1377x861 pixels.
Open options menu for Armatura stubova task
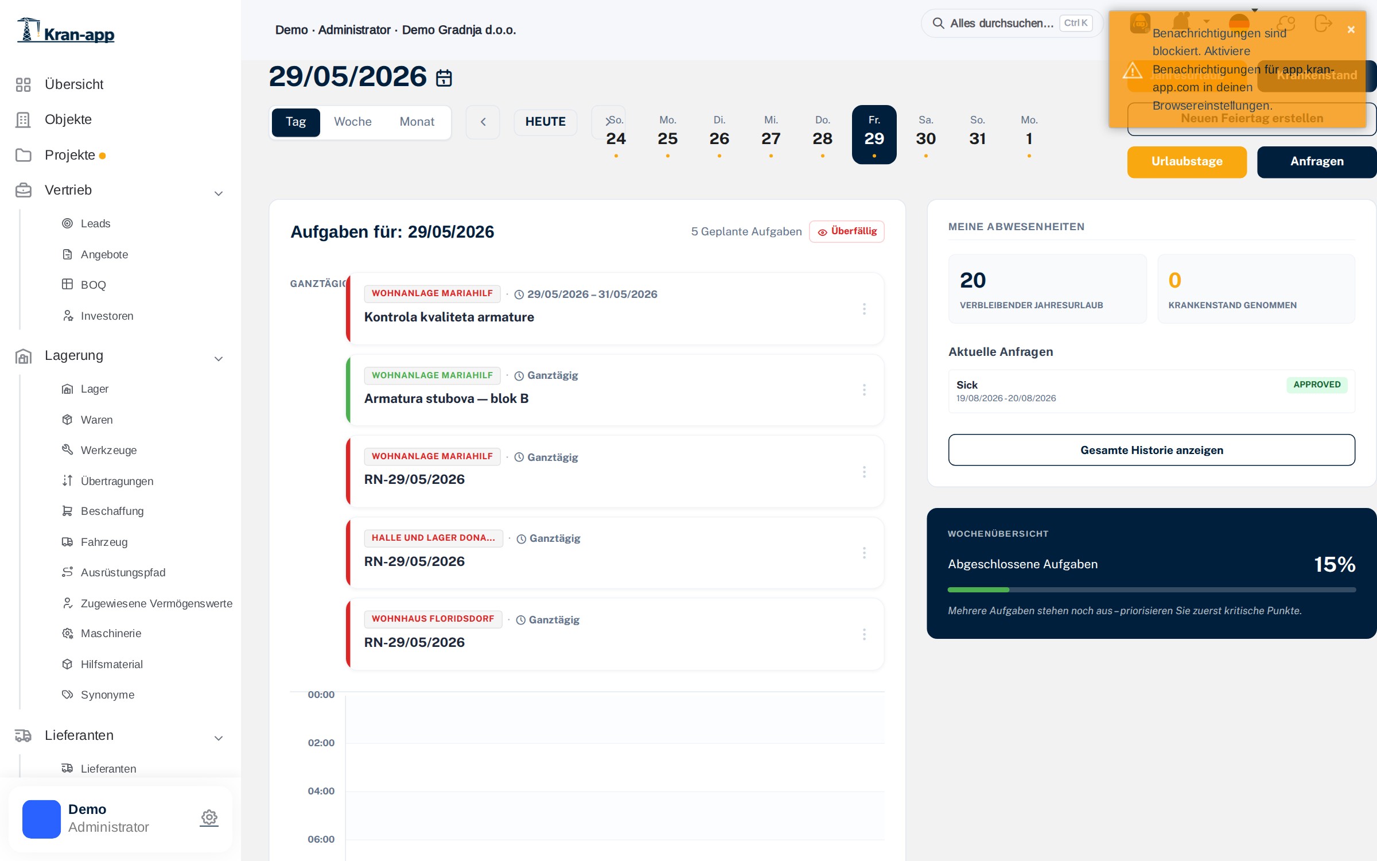pos(864,390)
